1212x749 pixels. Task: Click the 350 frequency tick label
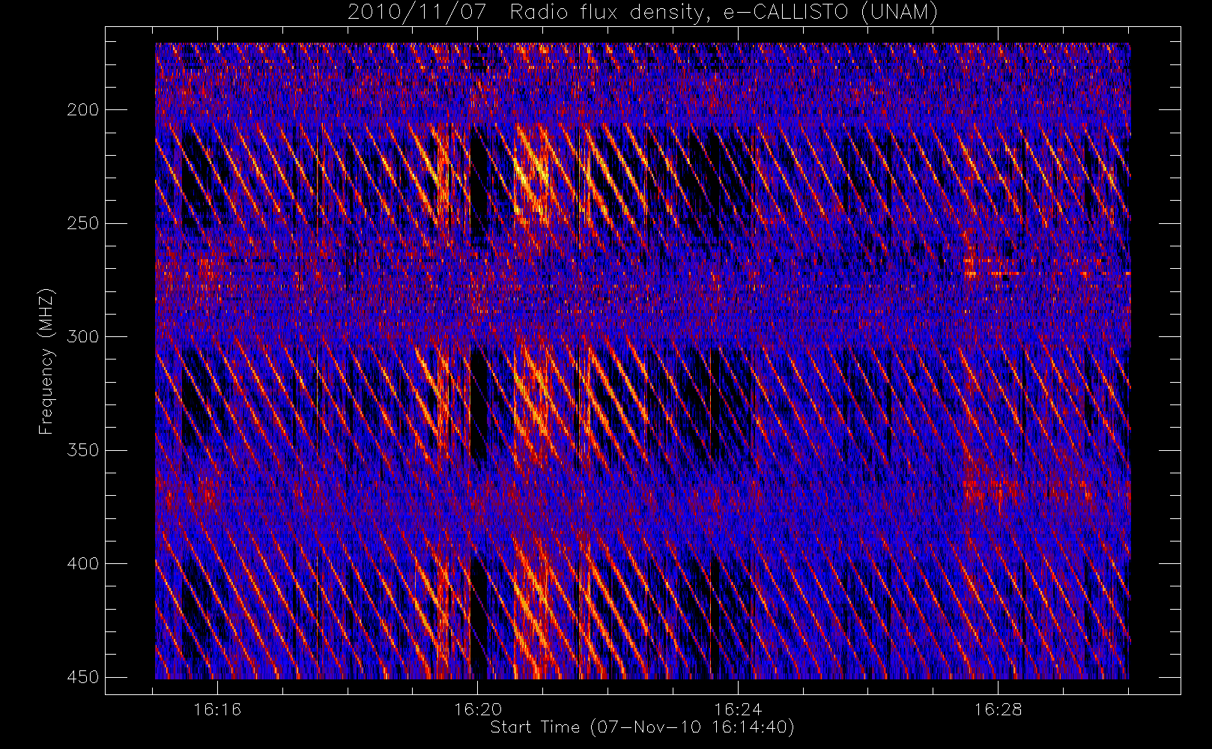[82, 450]
